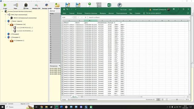Collapse the 1 [Проект. Дорога] node
194x109 pixels.
5,21
